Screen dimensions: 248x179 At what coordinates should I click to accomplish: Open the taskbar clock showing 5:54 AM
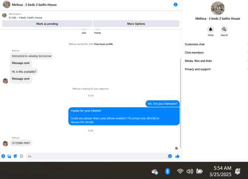coord(220,171)
